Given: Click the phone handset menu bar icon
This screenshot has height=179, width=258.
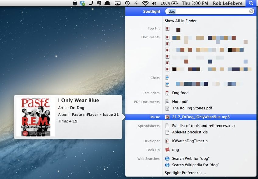Looking at the screenshot, I should 91,3.
